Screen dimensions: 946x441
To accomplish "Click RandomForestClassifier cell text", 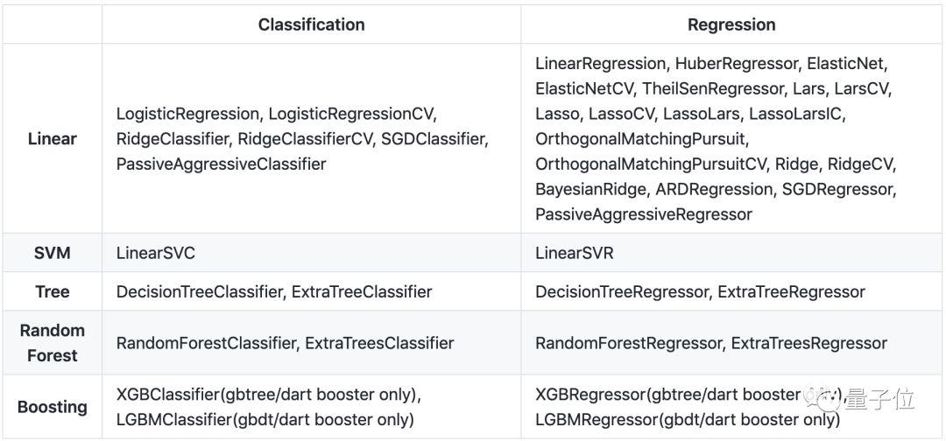I will (206, 343).
